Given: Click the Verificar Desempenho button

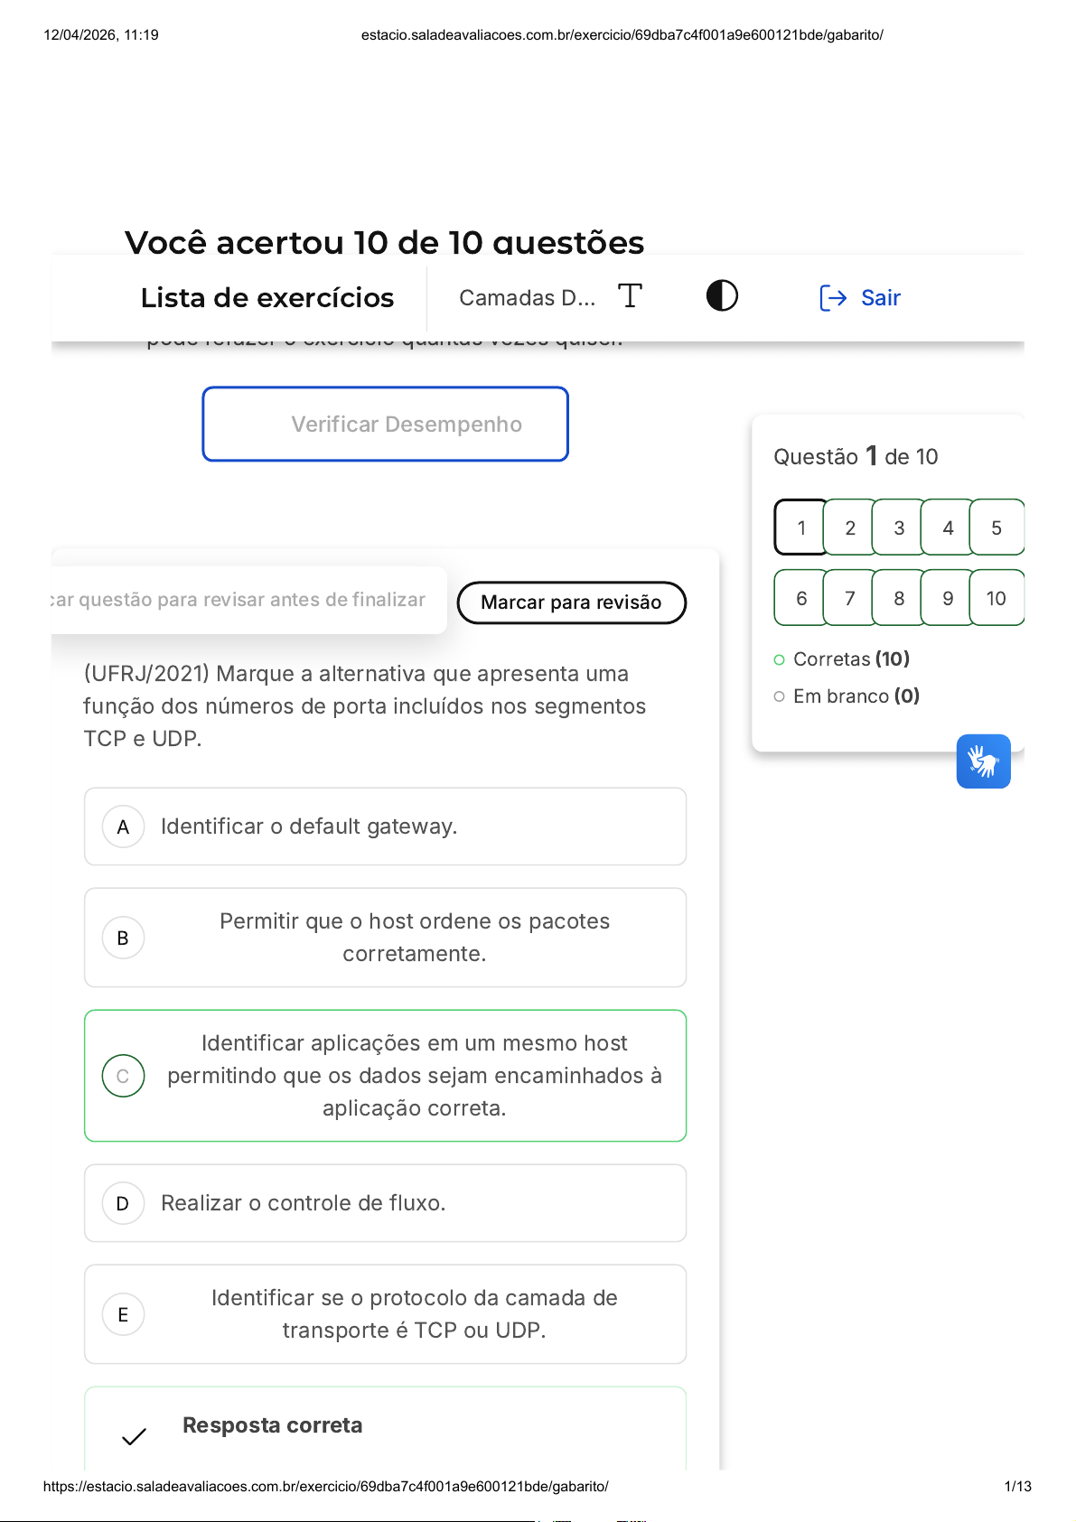Looking at the screenshot, I should tap(386, 425).
